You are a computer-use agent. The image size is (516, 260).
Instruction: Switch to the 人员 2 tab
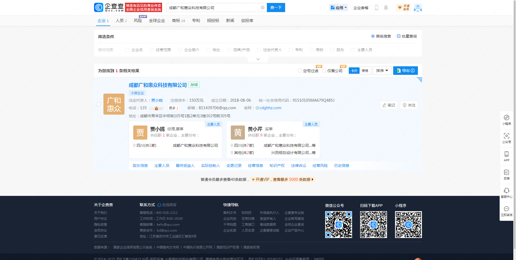[121, 21]
